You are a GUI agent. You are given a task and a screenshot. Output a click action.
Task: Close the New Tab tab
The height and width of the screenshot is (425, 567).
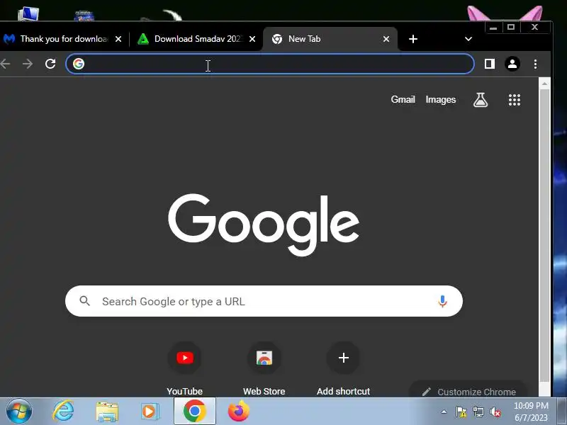(x=386, y=39)
